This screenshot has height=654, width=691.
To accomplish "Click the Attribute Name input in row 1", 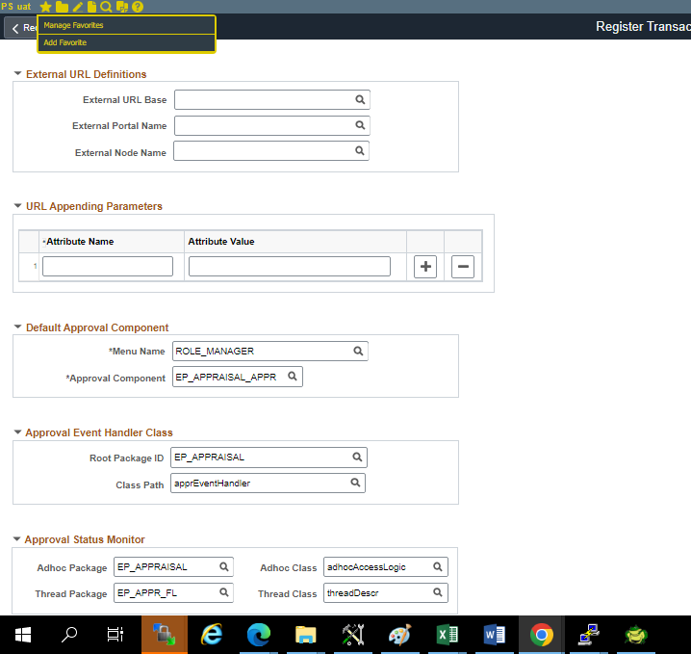I will 108,267.
